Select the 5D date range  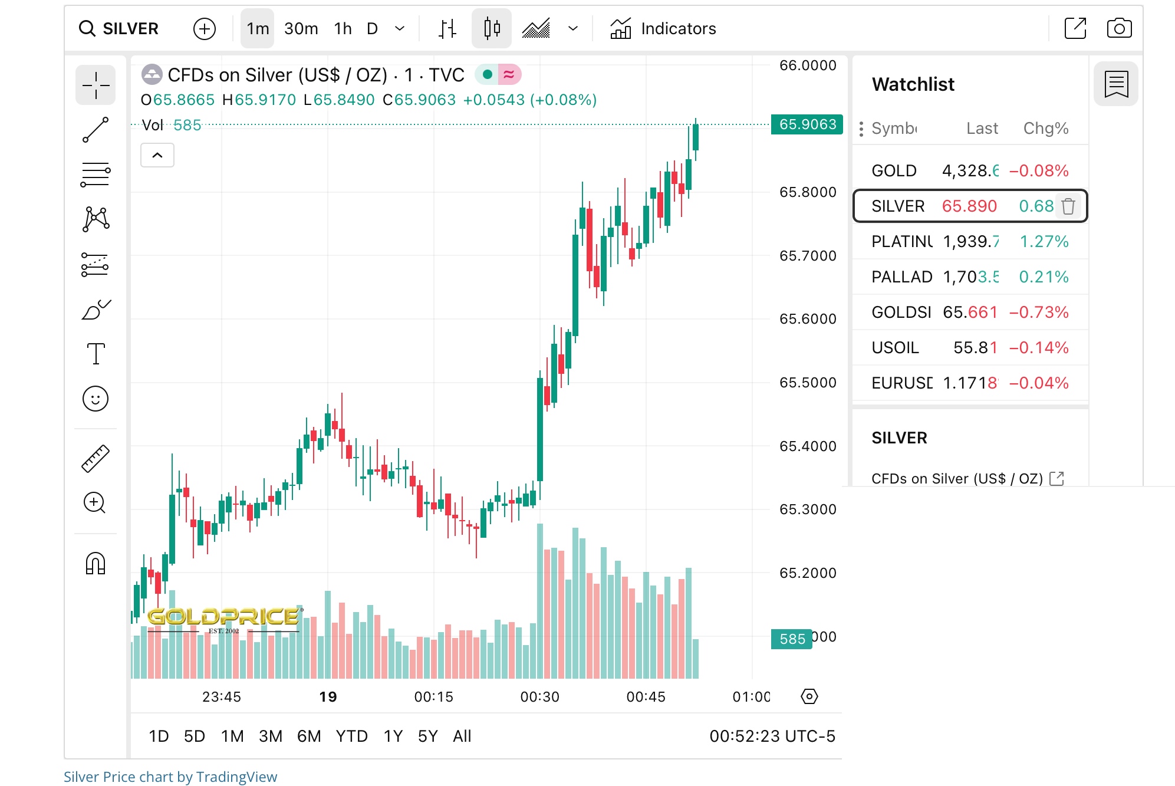click(194, 736)
